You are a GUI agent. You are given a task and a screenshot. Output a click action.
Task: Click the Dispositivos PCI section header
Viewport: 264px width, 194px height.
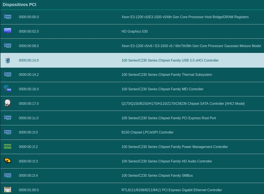[19, 4]
